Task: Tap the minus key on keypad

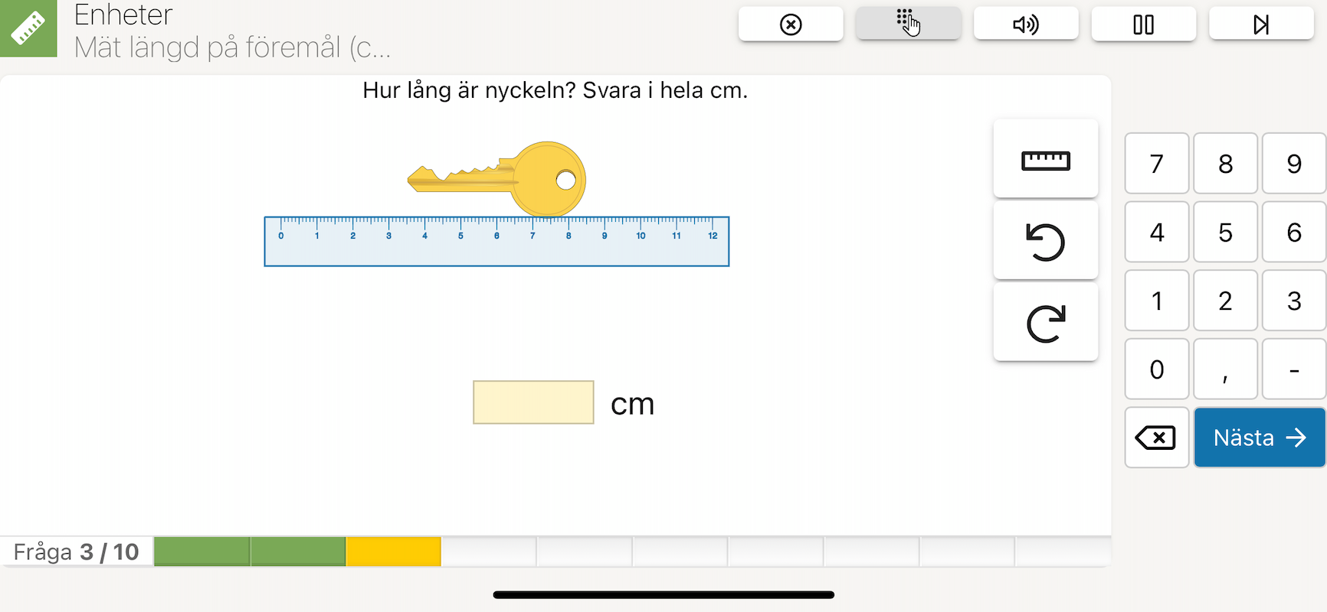Action: 1294,369
